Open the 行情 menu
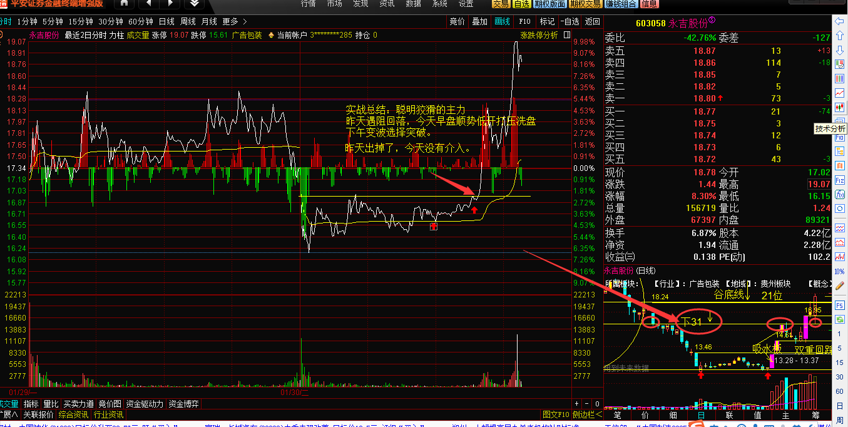 (308, 4)
